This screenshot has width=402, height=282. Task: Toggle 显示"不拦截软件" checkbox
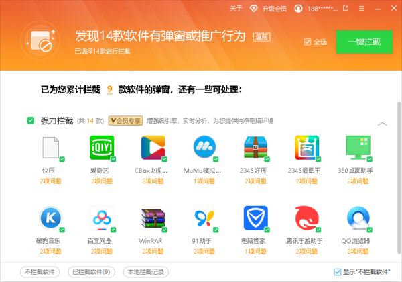click(338, 272)
